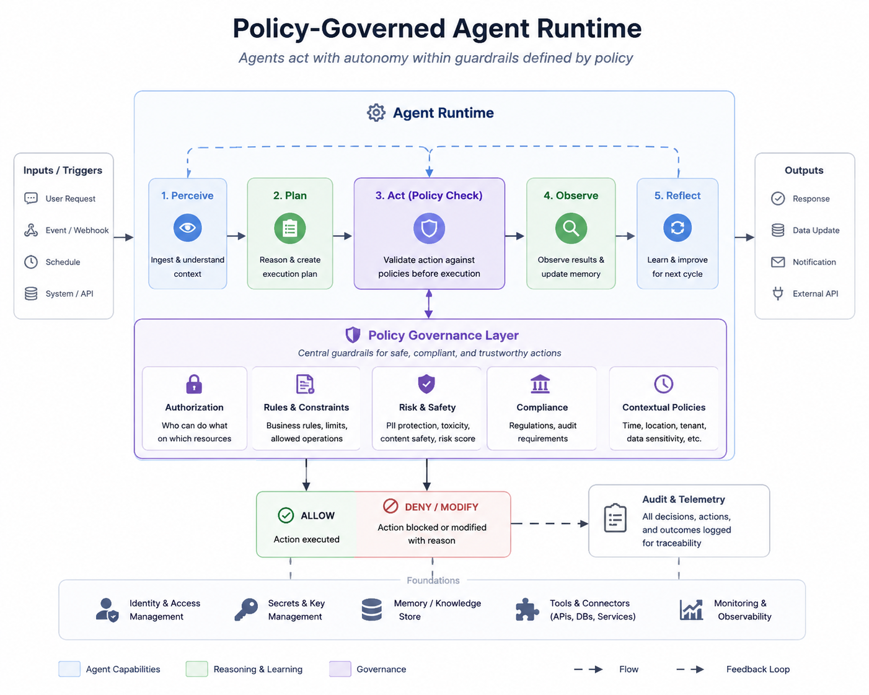Viewport: 869px width, 695px height.
Task: Click the System / API database icon
Action: coord(31,293)
